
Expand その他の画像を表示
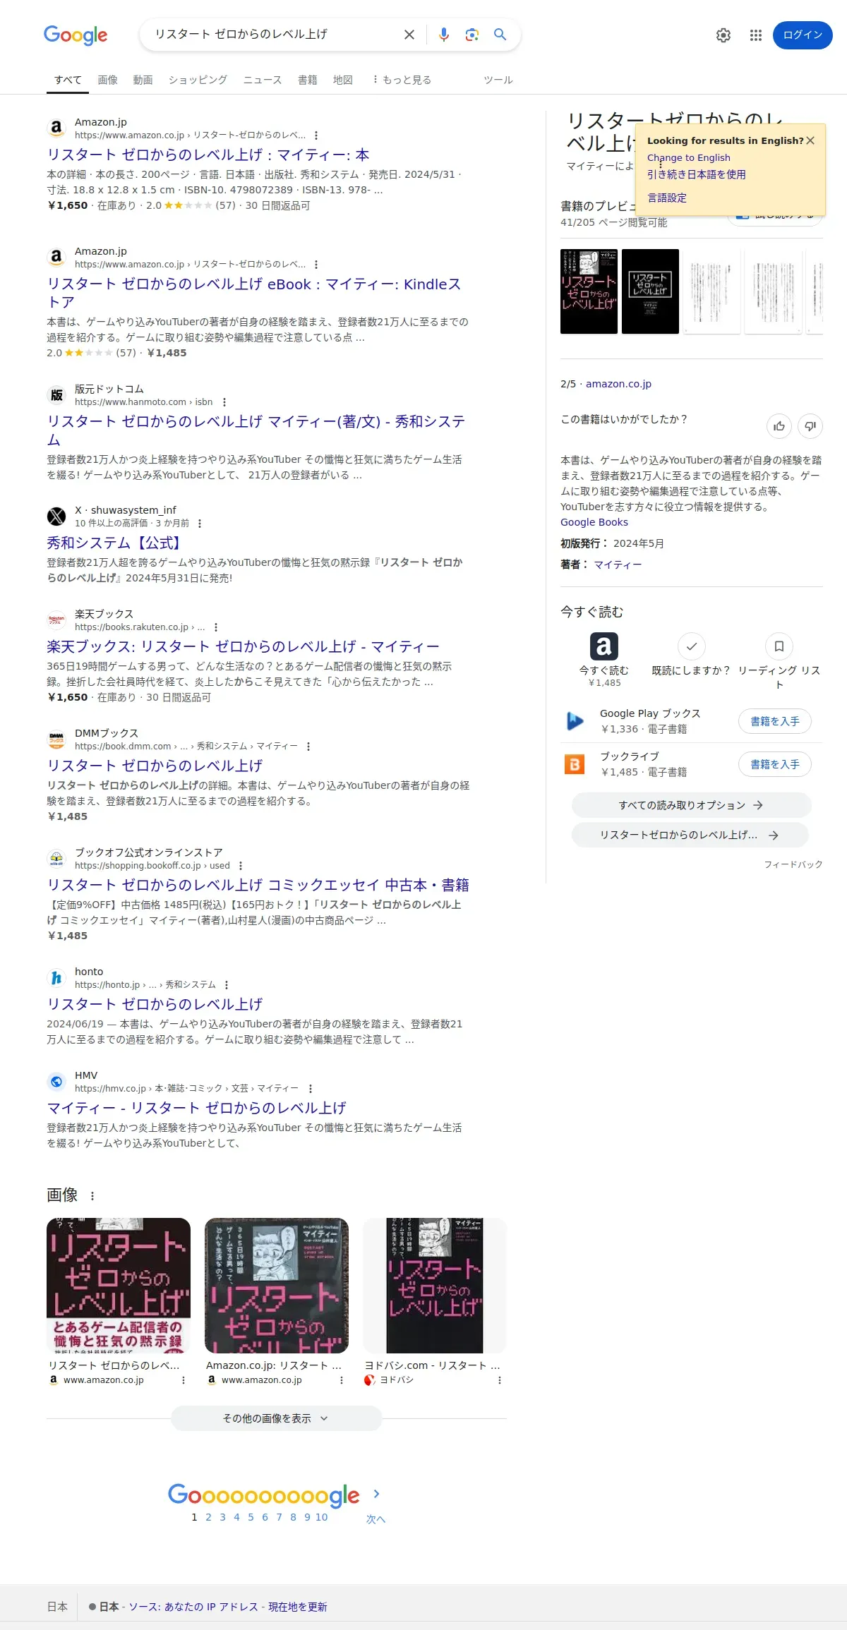click(x=277, y=1418)
